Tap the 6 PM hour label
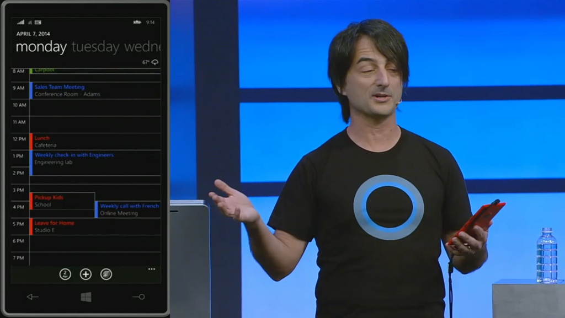 (x=18, y=241)
